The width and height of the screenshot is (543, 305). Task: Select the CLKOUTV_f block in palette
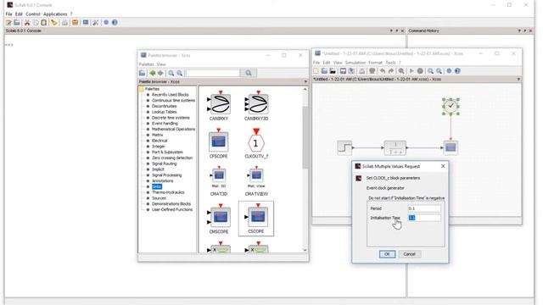[x=256, y=143]
